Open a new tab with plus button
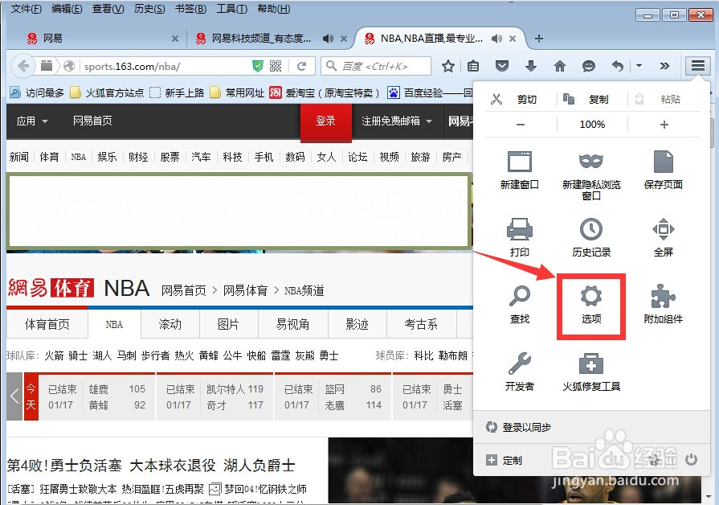This screenshot has height=505, width=719. 539,39
